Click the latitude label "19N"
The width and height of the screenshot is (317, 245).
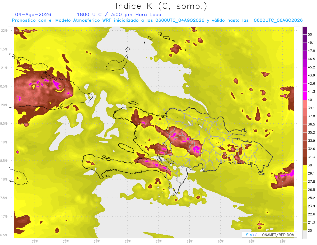click(x=4, y=142)
